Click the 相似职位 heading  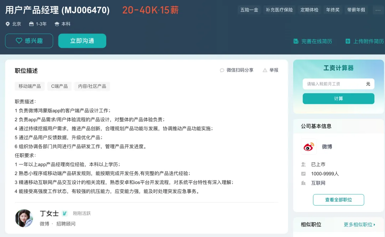point(311,225)
